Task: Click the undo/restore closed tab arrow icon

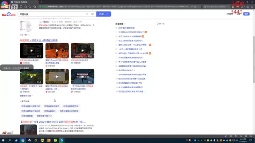Action: [30, 7]
